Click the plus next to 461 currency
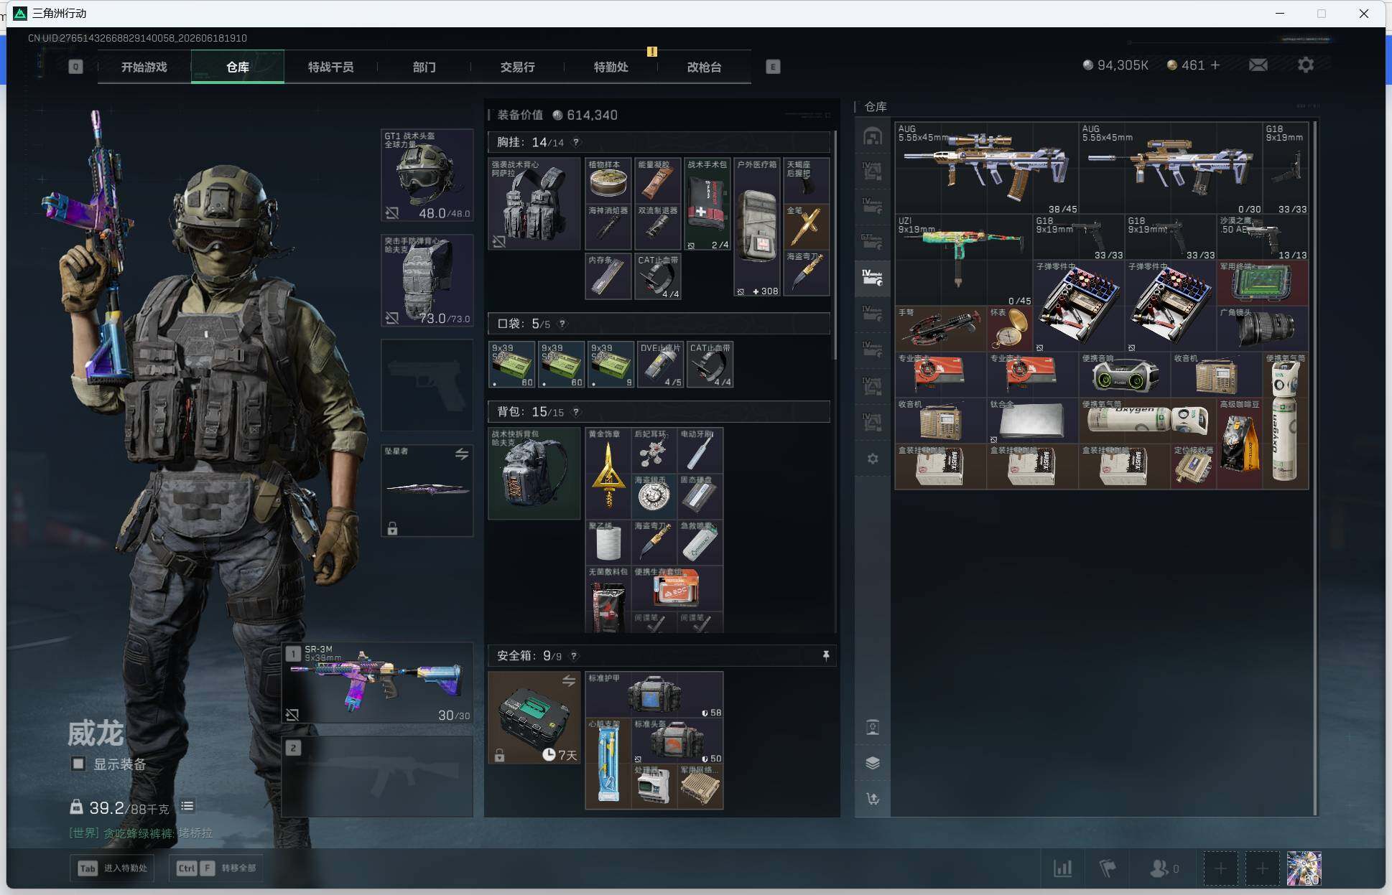The image size is (1392, 895). (x=1215, y=65)
